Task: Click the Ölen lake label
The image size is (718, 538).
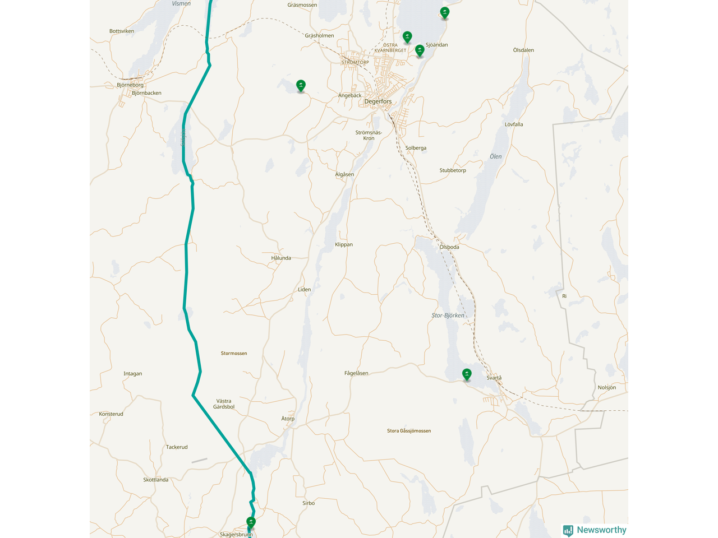Action: (496, 156)
